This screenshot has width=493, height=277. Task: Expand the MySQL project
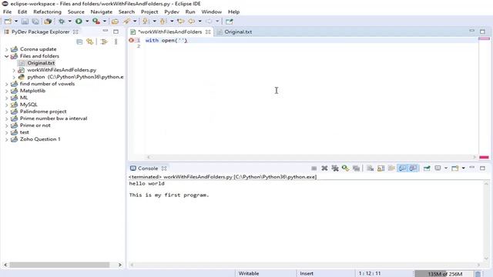(7, 105)
